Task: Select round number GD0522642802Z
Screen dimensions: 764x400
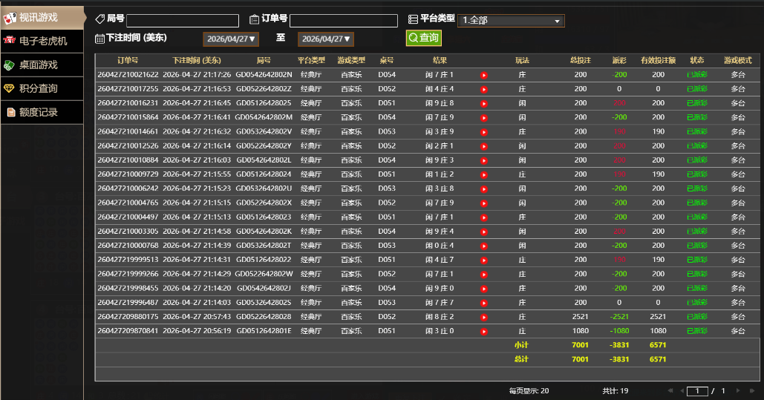Action: pyautogui.click(x=264, y=88)
